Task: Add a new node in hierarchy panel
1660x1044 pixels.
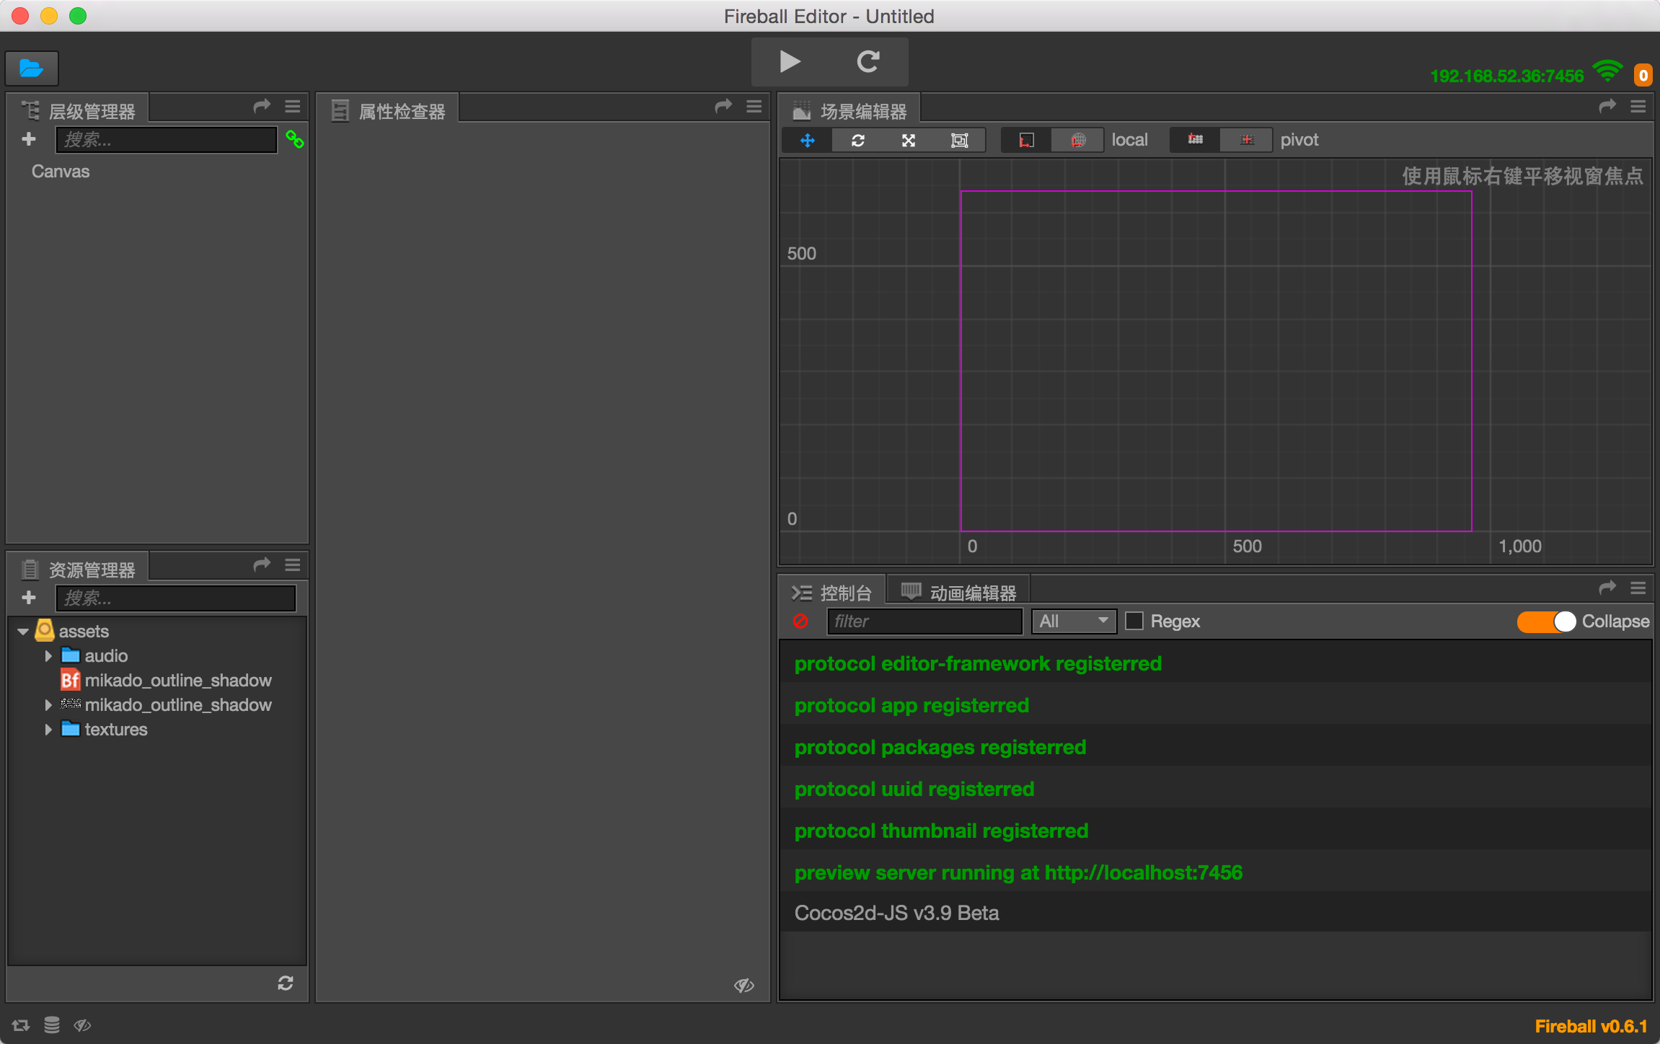Action: (x=29, y=139)
